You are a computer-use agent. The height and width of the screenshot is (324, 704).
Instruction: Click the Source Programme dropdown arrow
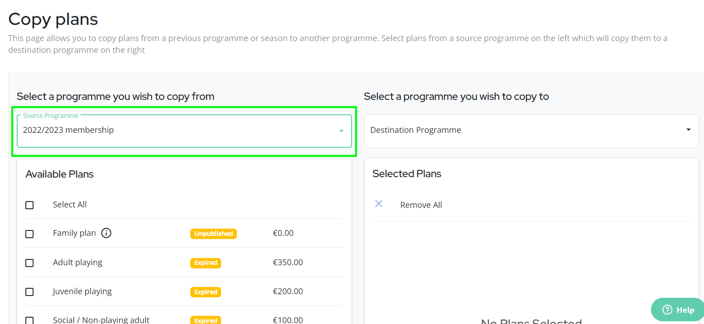click(x=342, y=131)
